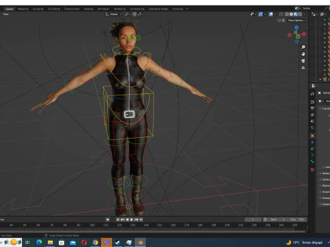Toggle viewport overlays display

point(271,14)
